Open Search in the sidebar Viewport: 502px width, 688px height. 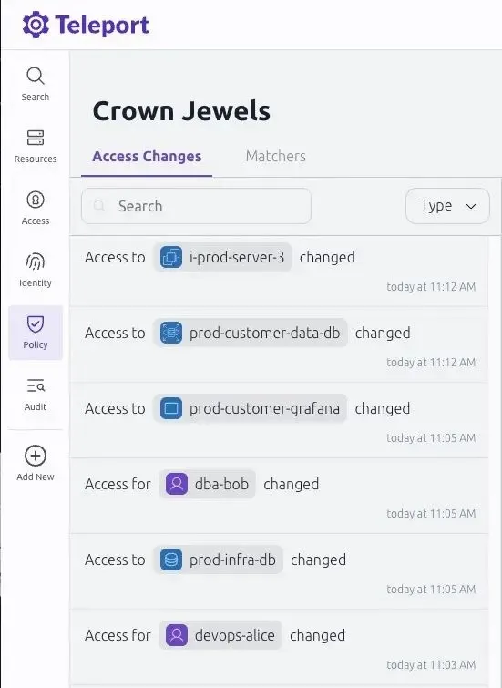coord(36,84)
